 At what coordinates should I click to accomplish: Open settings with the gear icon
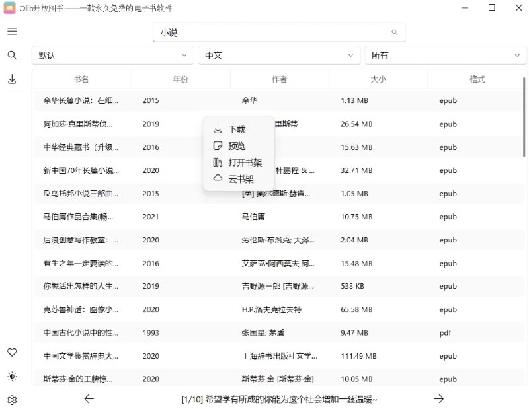(x=12, y=399)
